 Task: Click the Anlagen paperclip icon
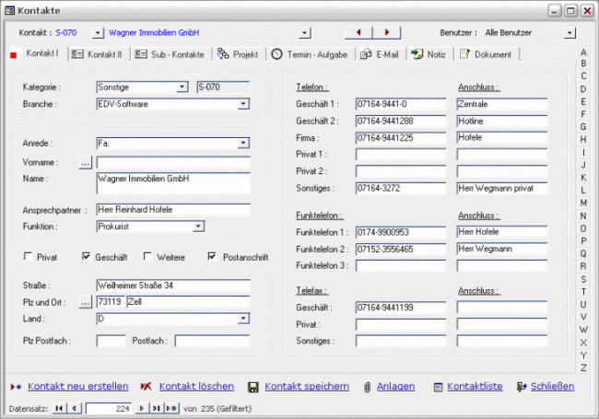(367, 387)
